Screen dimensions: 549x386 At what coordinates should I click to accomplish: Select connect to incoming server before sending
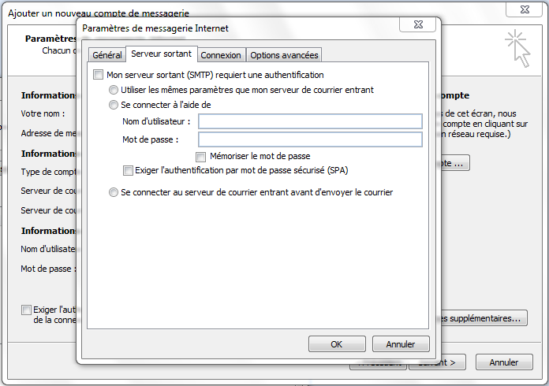click(x=114, y=192)
